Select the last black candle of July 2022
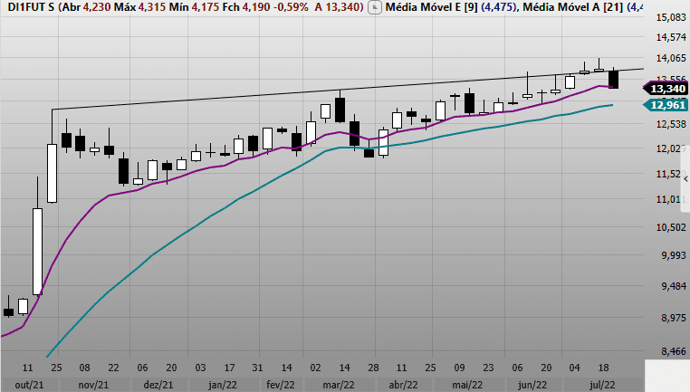 coord(613,79)
